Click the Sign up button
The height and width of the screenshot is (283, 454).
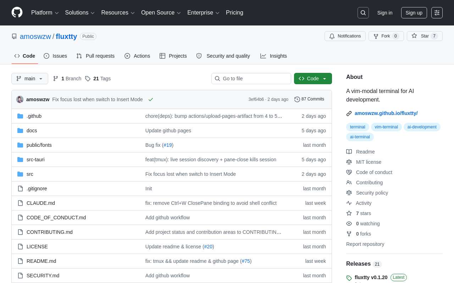click(414, 13)
